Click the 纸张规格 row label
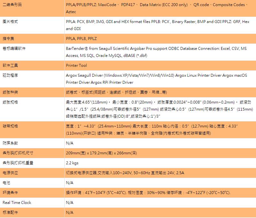Viewport: 256px width, 218px height. [10, 102]
